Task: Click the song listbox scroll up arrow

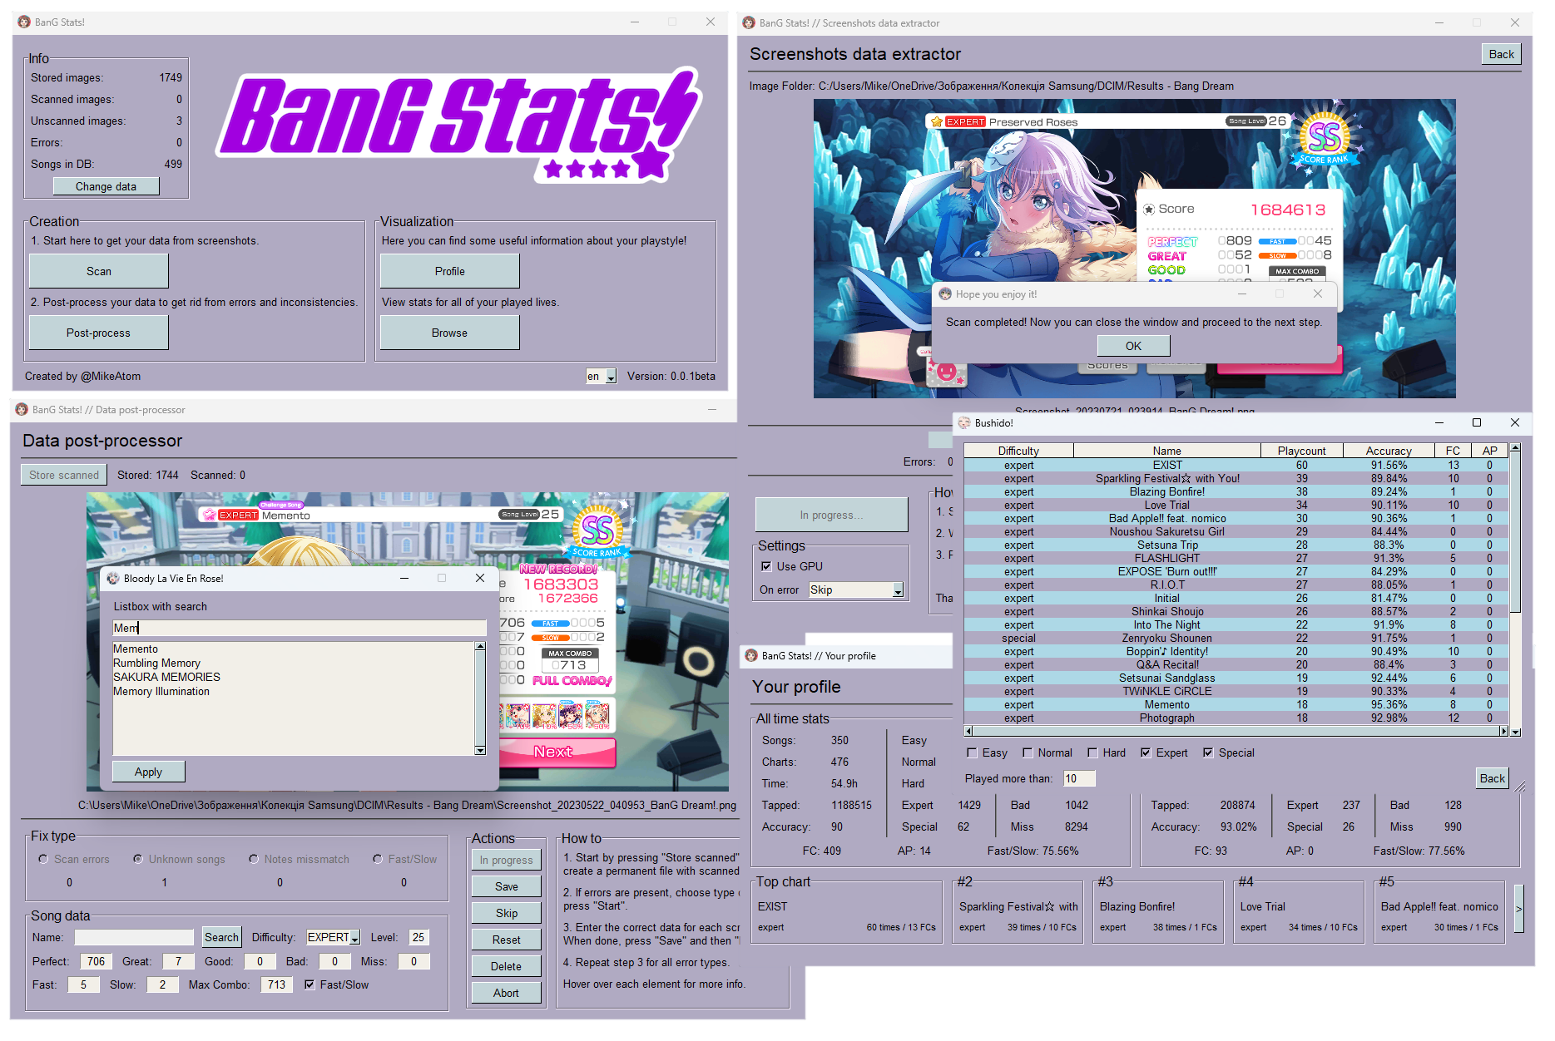Action: coord(480,646)
